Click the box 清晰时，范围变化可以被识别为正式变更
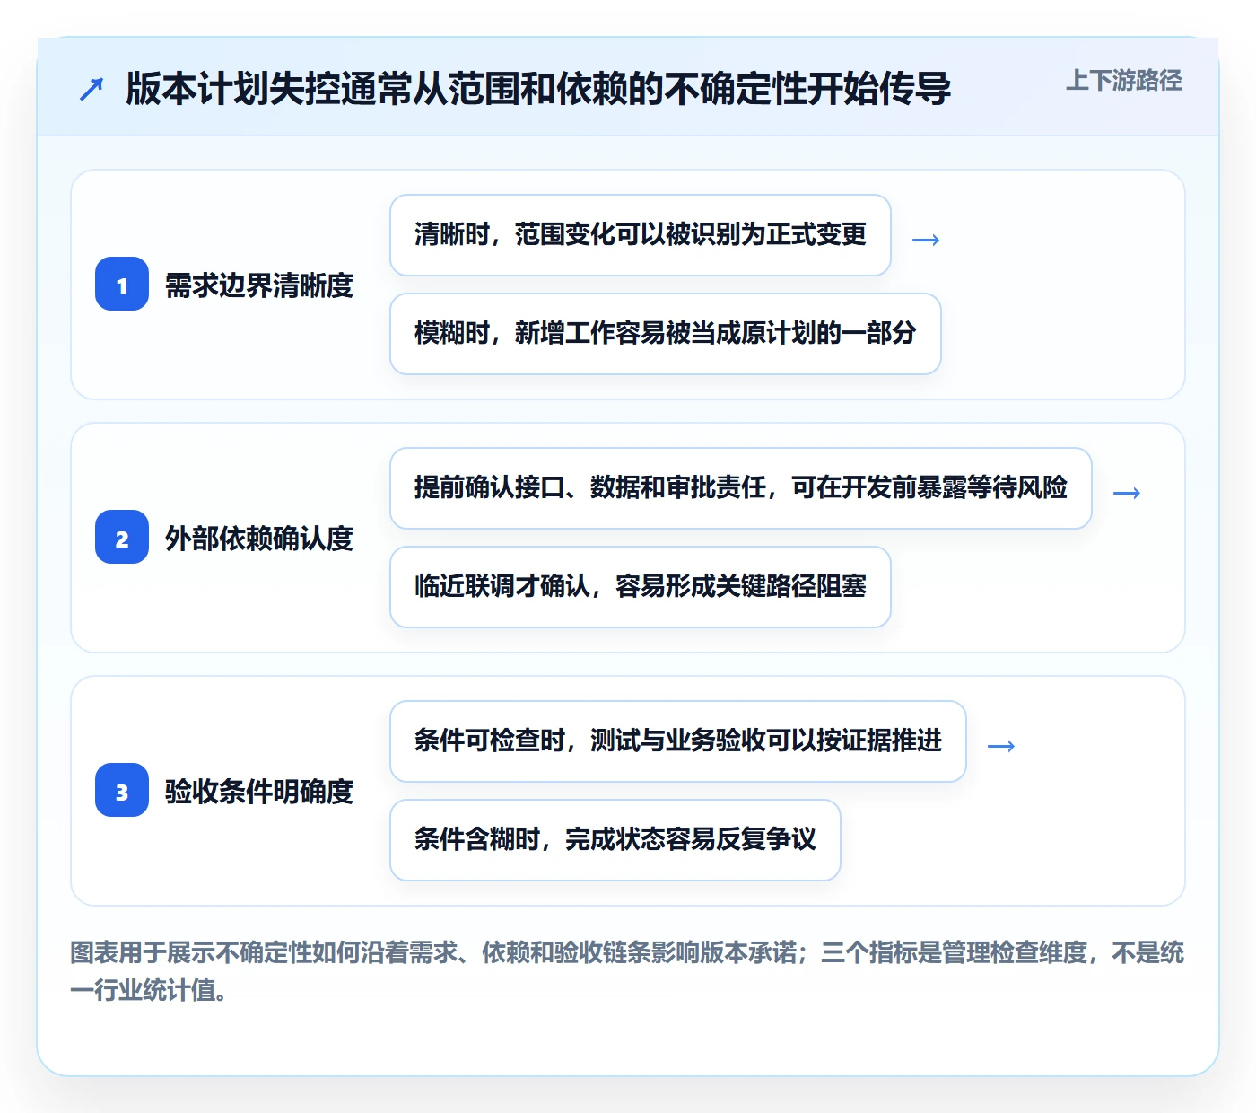 641,235
